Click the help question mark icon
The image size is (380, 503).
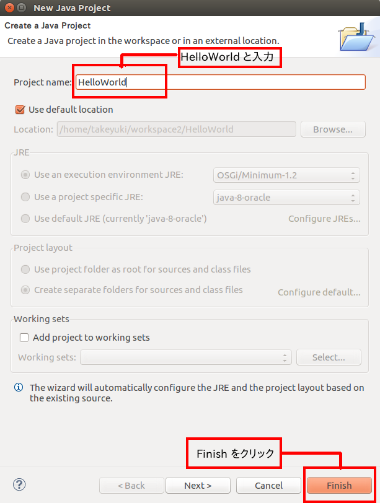pos(19,484)
